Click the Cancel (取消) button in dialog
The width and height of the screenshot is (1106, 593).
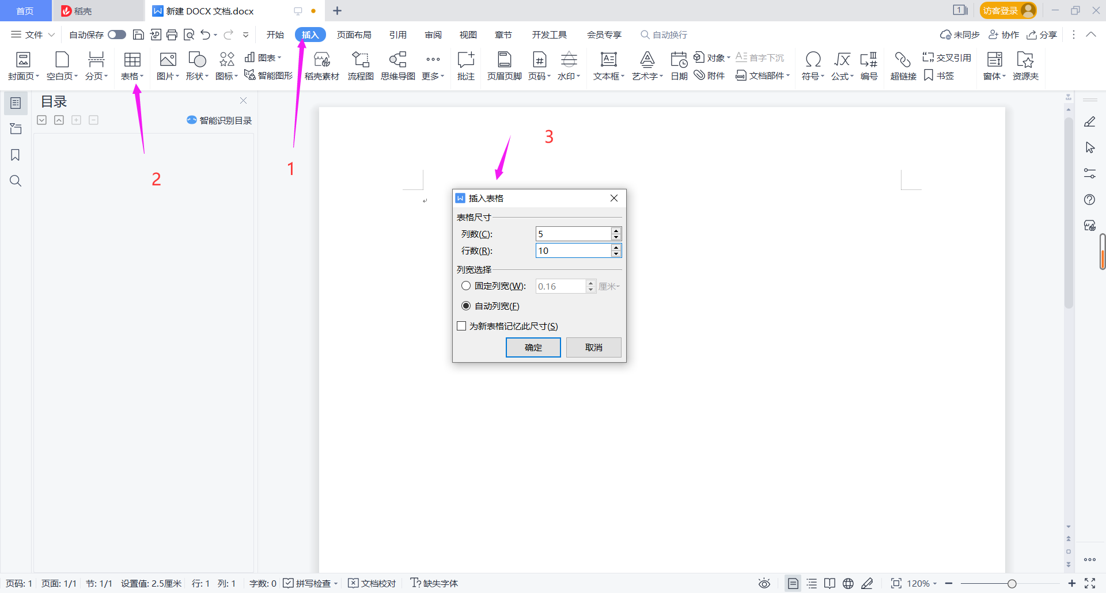594,347
